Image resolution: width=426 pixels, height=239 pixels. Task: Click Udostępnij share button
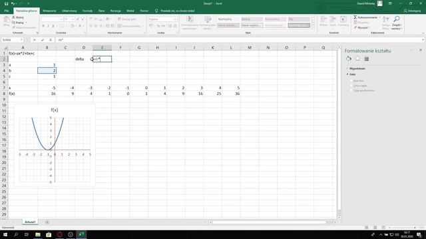[412, 11]
